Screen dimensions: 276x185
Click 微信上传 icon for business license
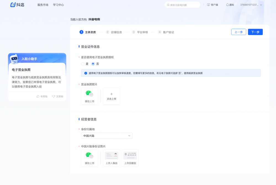89,94
